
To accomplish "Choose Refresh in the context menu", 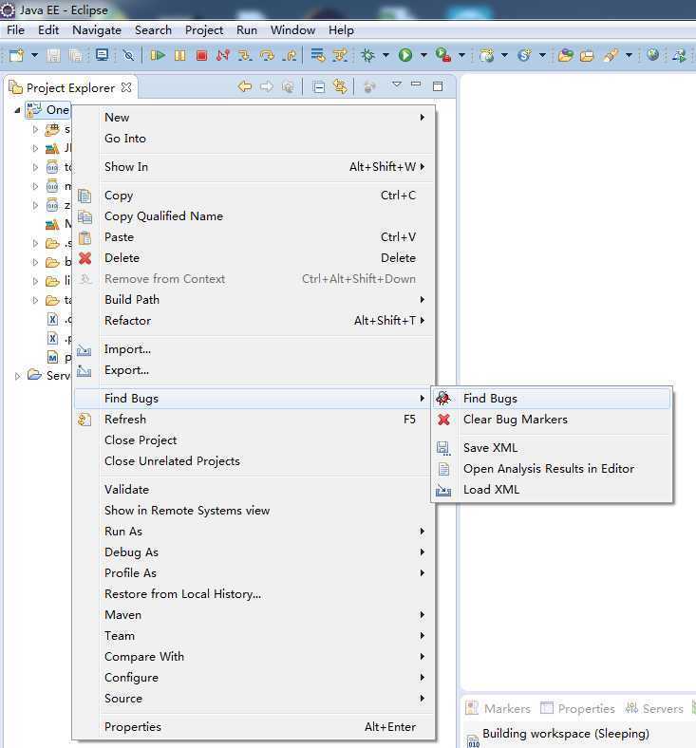I will click(x=254, y=420).
